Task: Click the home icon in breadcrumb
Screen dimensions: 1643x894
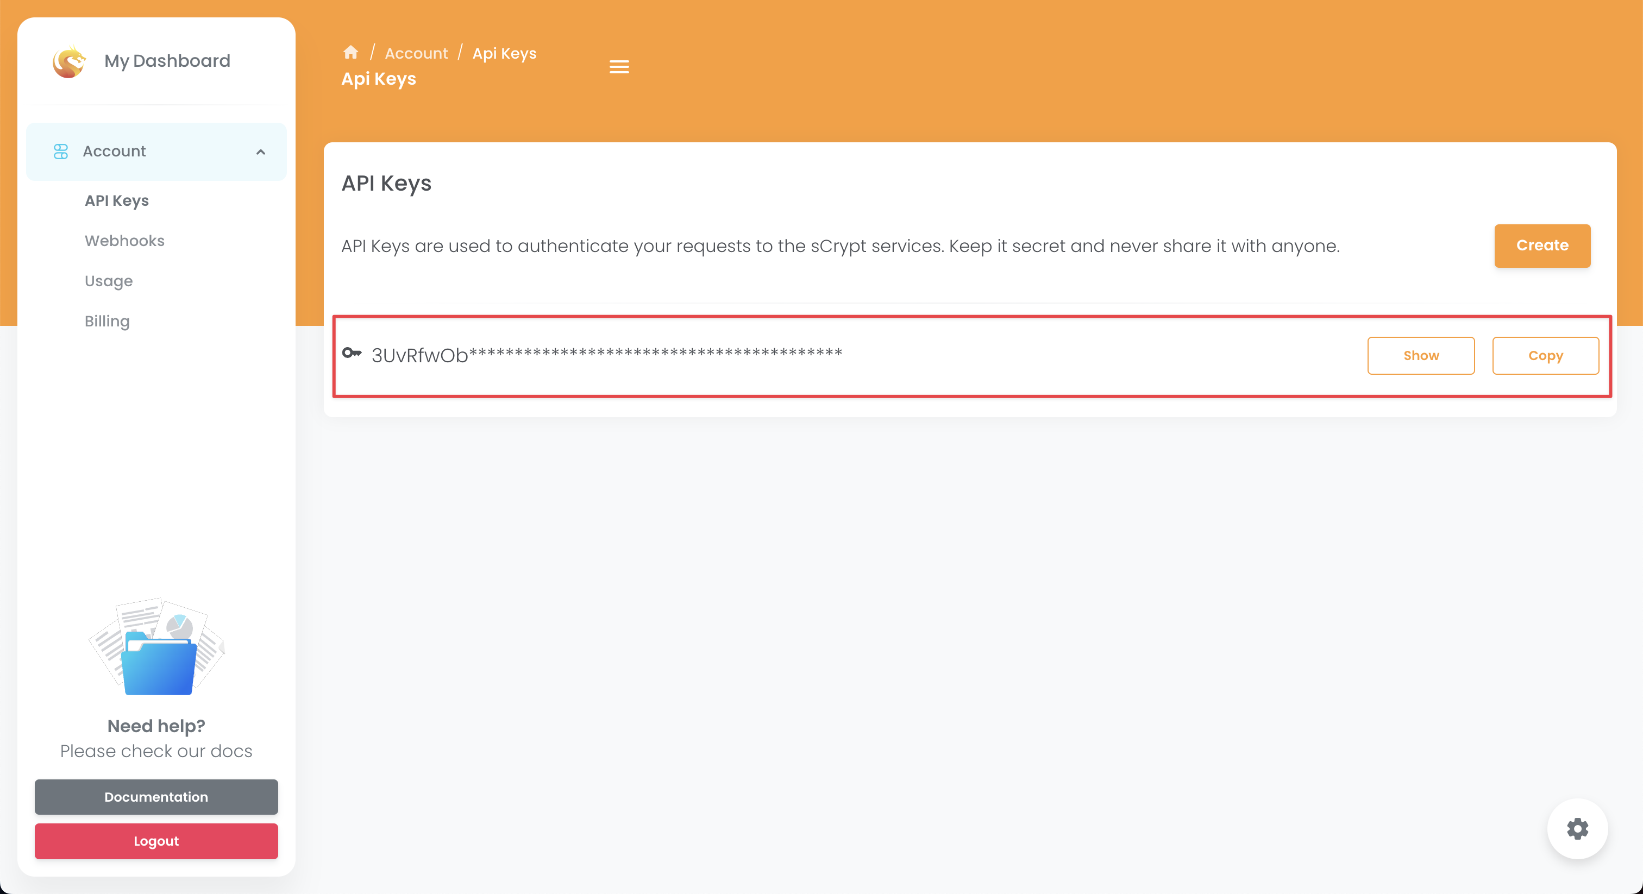Action: pos(351,52)
